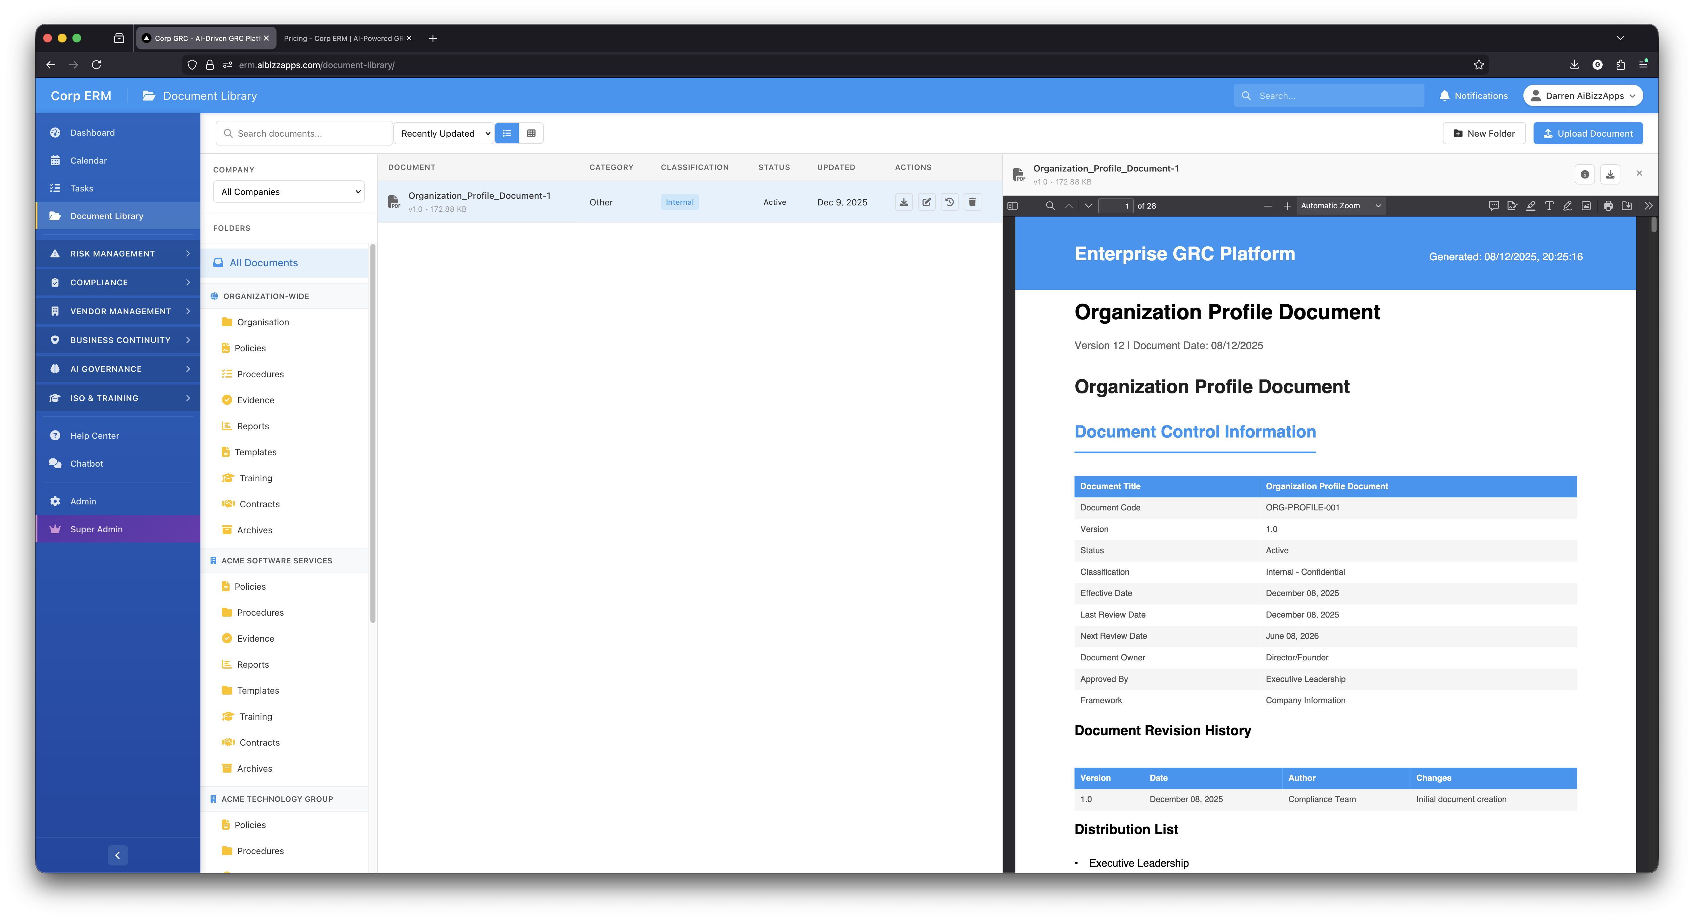Print the Organization Profile Document PDF
The height and width of the screenshot is (920, 1694).
point(1609,206)
